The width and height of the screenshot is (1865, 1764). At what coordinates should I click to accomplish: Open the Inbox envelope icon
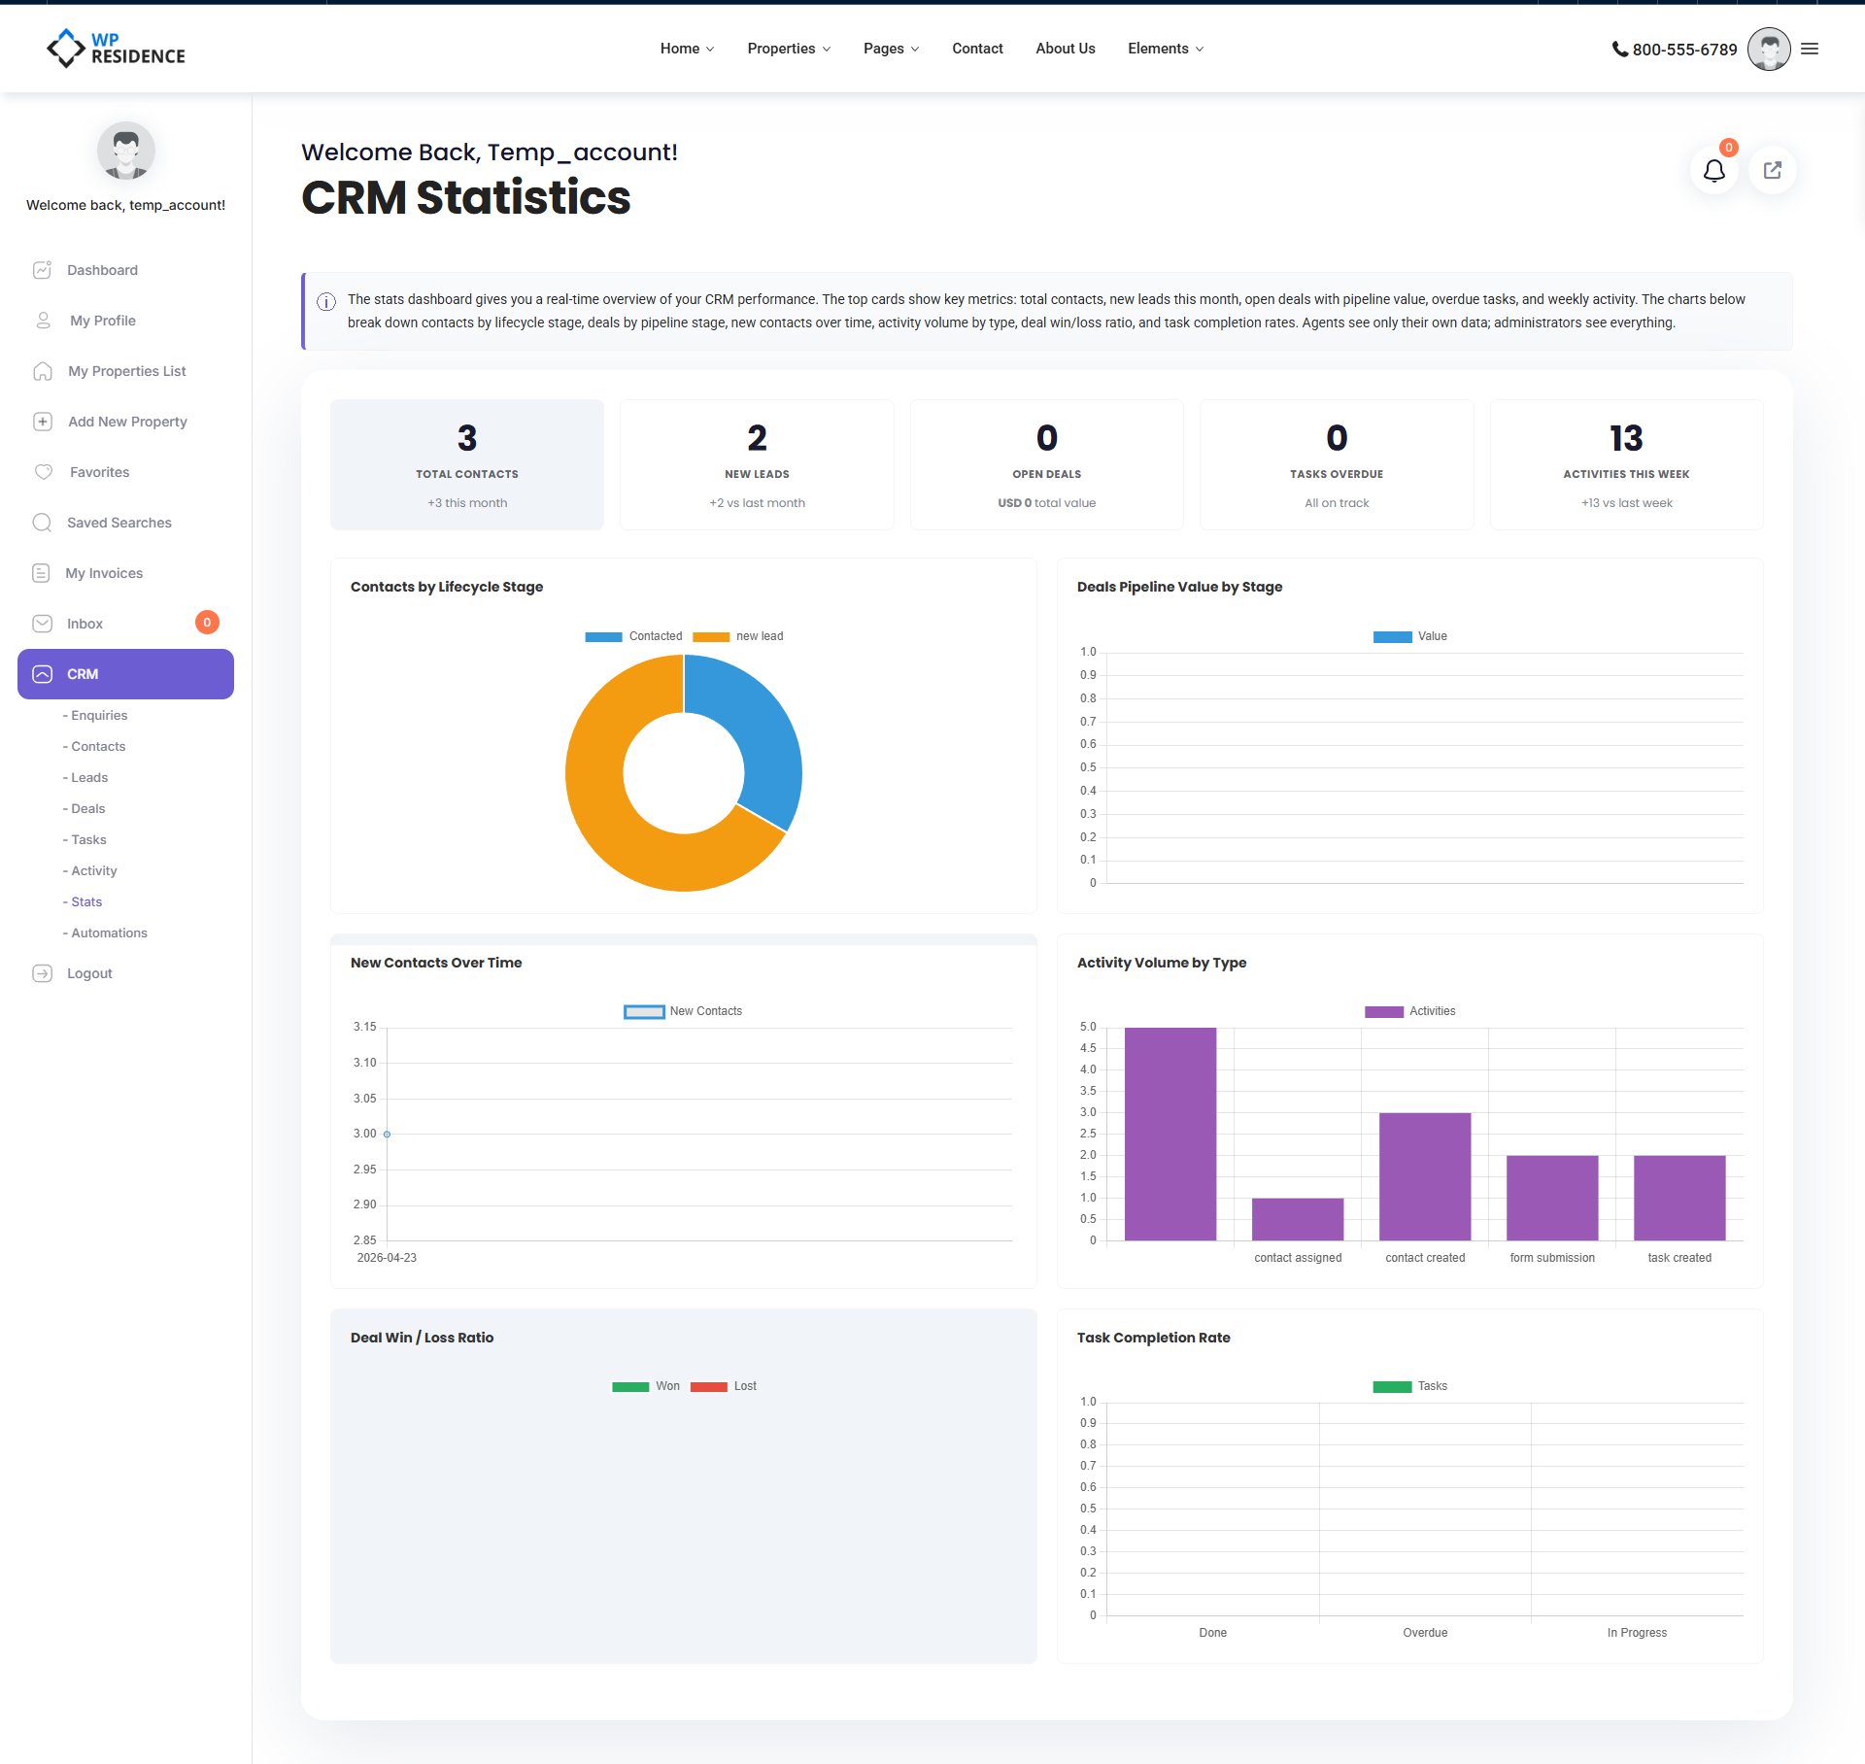click(42, 624)
